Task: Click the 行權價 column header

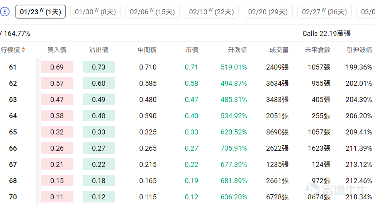Action: coord(10,50)
